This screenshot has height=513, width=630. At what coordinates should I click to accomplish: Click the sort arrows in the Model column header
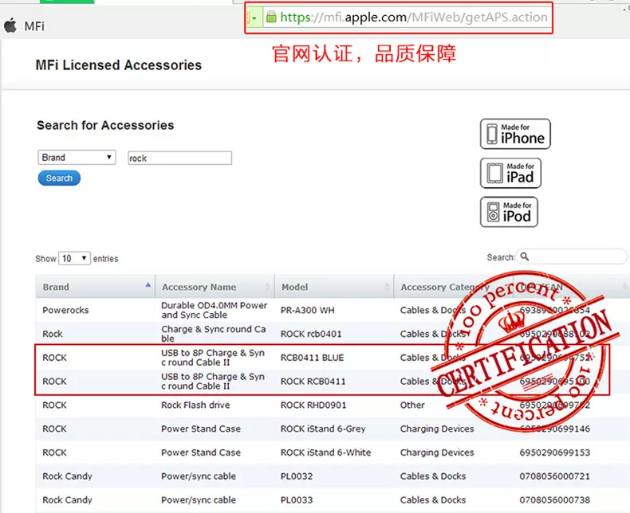(387, 287)
